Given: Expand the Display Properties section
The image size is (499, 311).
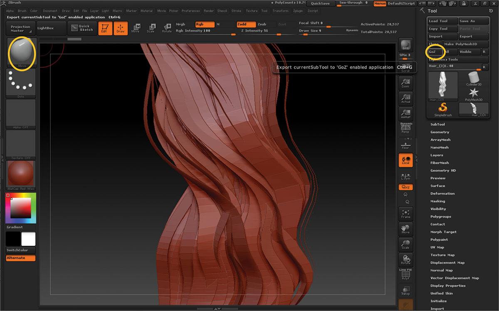Looking at the screenshot, I should click(448, 286).
